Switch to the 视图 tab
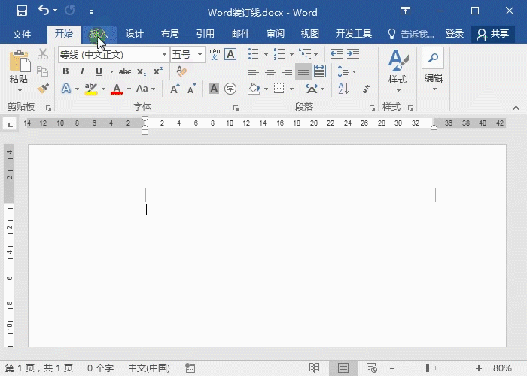The height and width of the screenshot is (376, 527). click(310, 34)
